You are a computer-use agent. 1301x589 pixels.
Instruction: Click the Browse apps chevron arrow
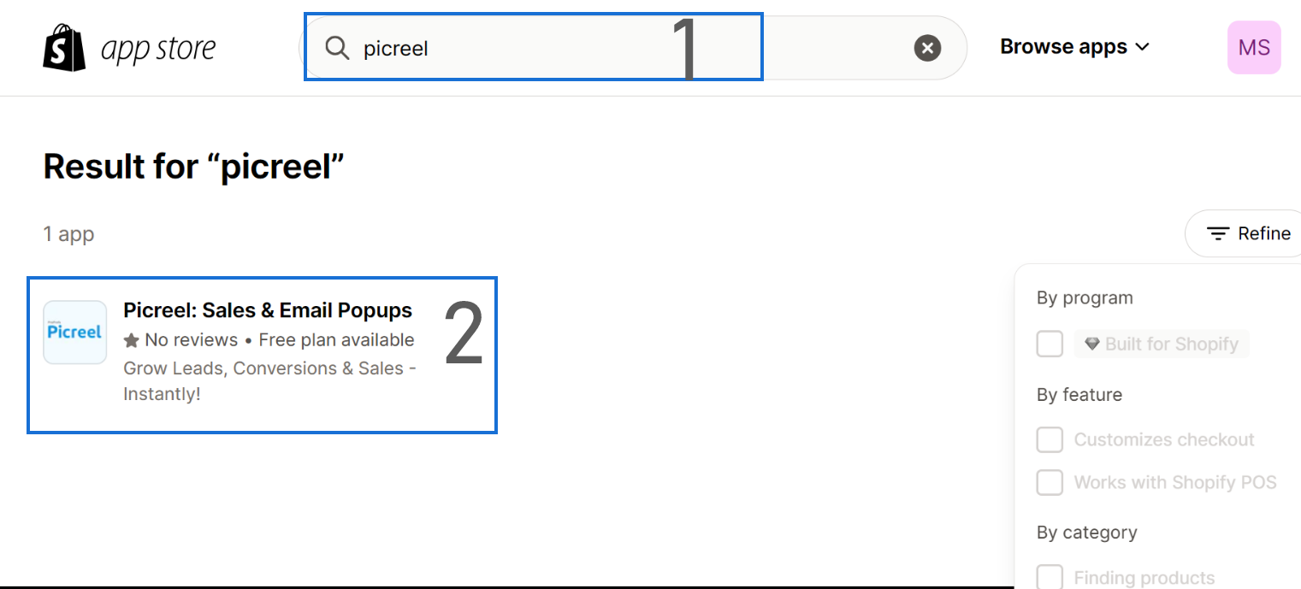[1142, 48]
